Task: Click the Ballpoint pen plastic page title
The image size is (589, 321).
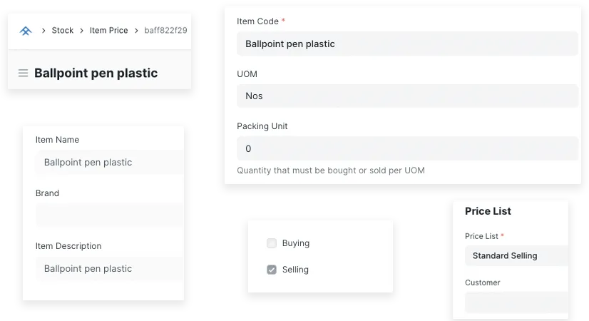Action: (x=96, y=73)
